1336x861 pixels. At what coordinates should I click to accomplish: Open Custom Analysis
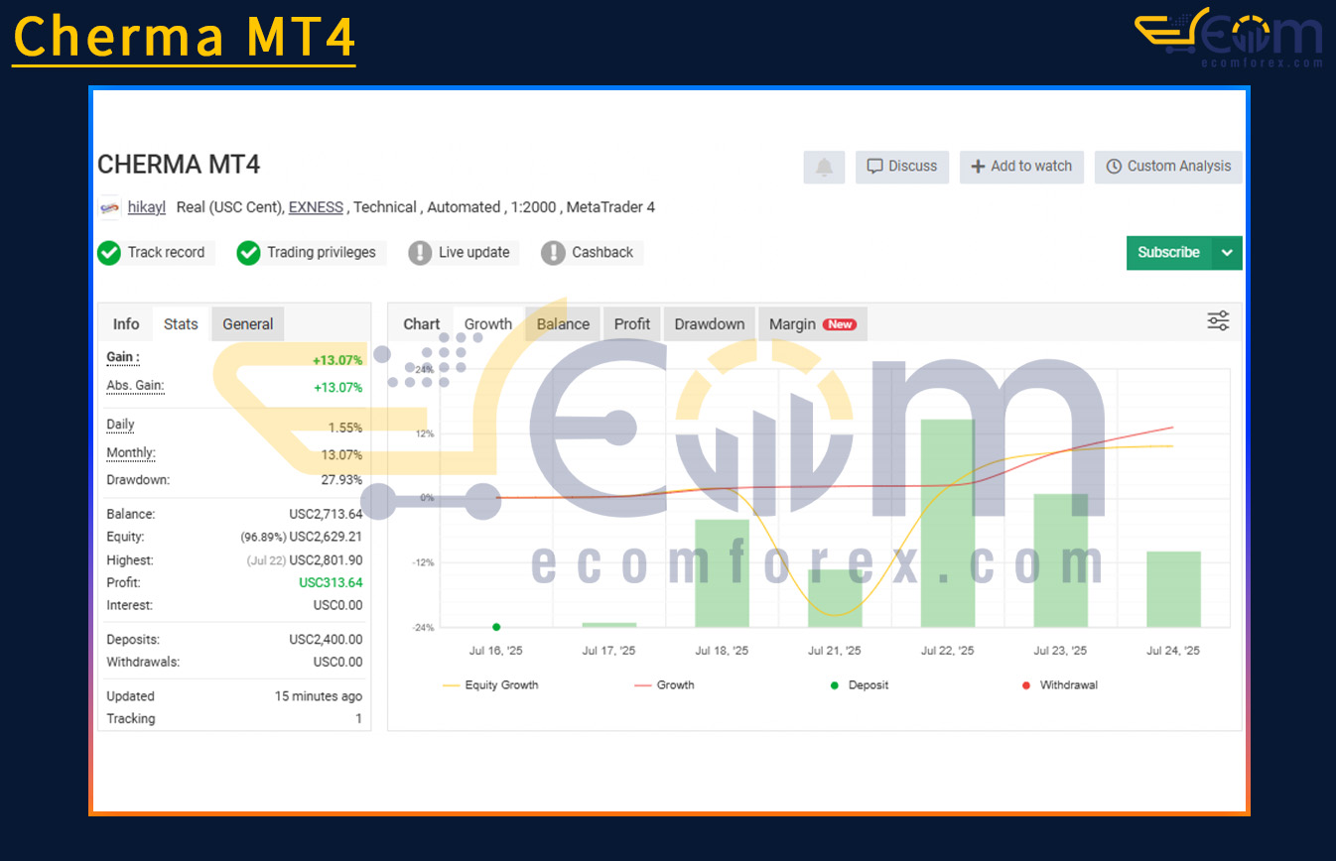1168,167
